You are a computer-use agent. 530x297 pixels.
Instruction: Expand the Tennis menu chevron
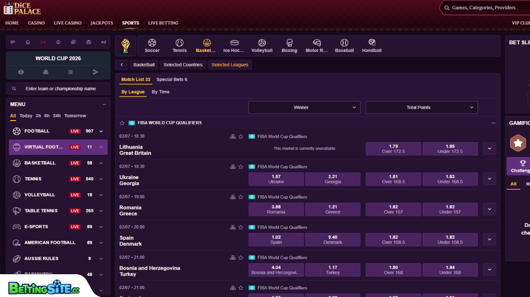pos(101,179)
